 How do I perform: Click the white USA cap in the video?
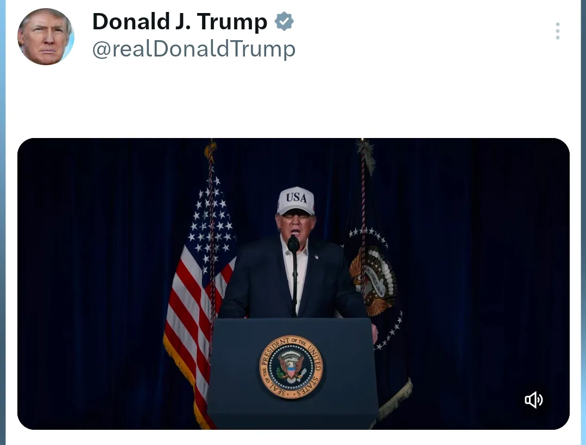pyautogui.click(x=296, y=201)
